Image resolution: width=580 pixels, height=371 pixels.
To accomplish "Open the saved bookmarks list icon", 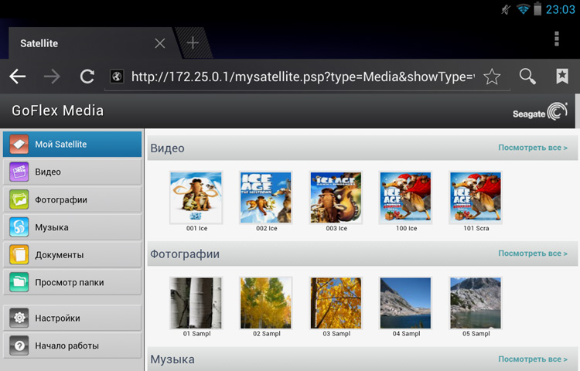I will tap(562, 77).
